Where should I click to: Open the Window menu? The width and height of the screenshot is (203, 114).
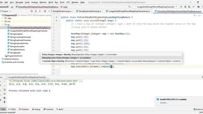75,2
